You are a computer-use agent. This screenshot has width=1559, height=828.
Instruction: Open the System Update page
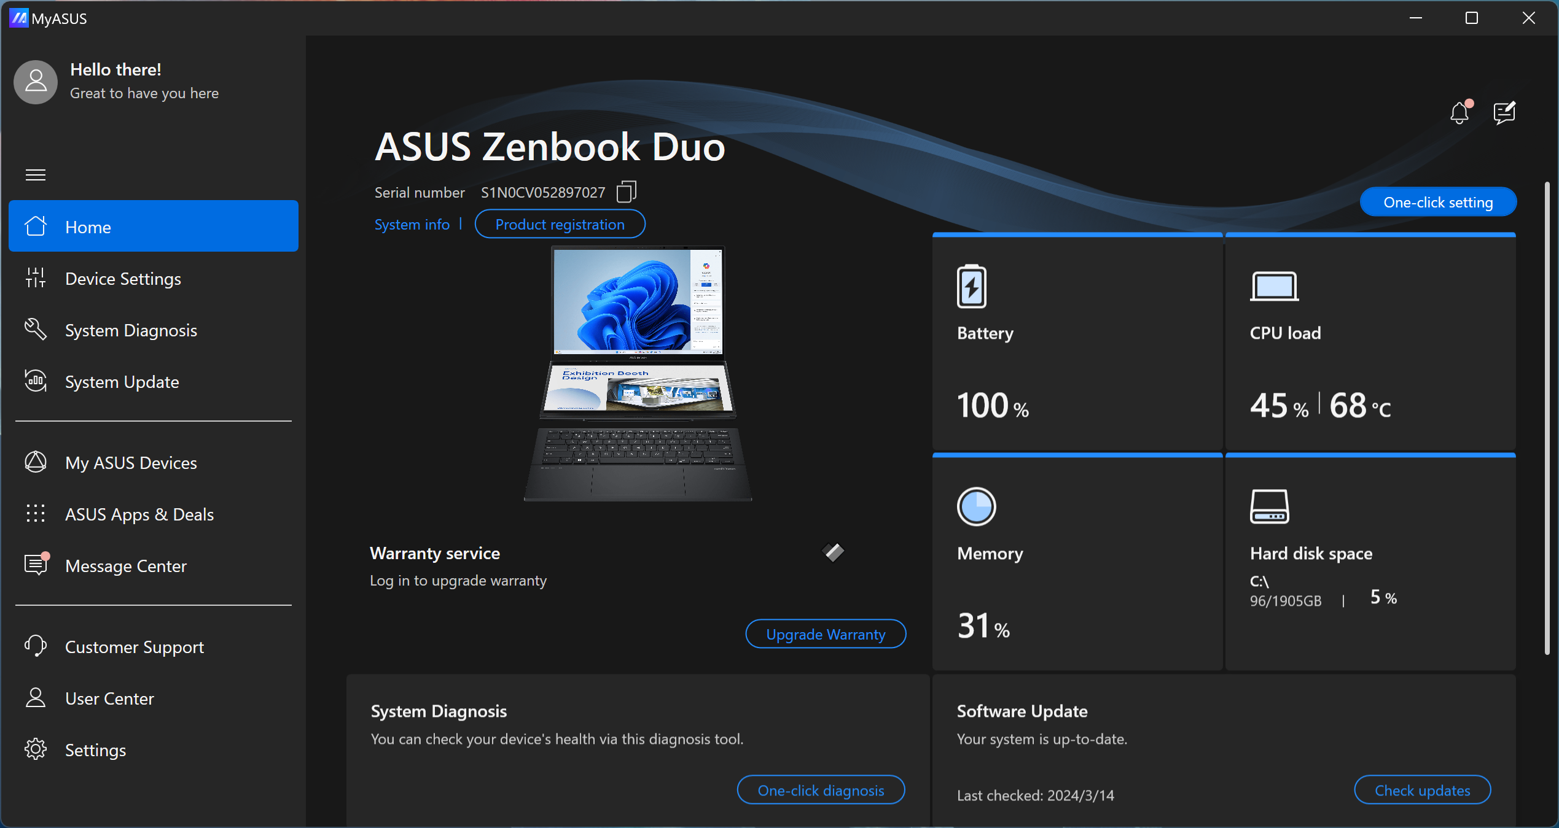coord(154,381)
